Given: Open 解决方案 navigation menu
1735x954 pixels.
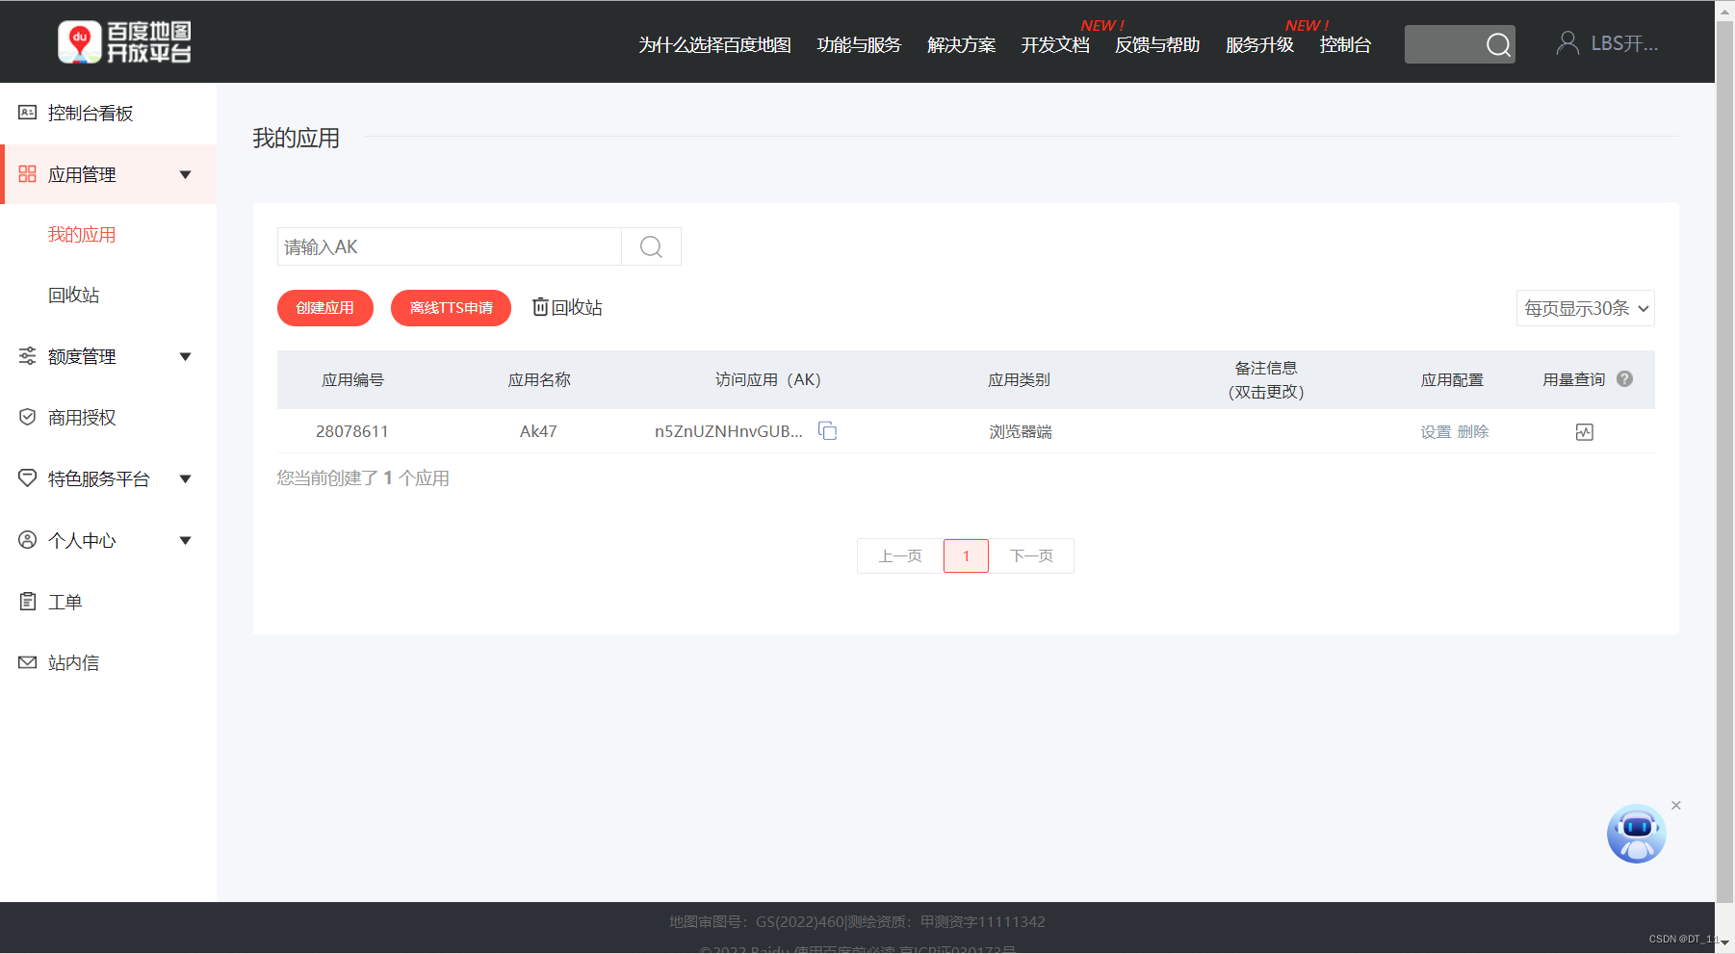Looking at the screenshot, I should point(961,45).
